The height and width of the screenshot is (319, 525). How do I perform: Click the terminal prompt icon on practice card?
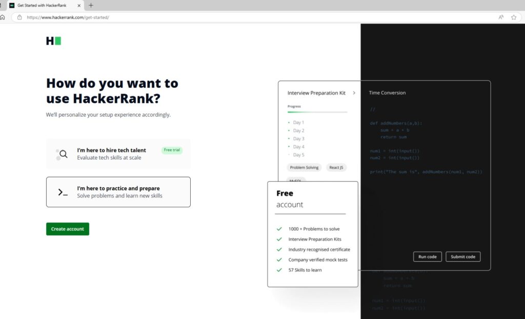click(x=63, y=192)
